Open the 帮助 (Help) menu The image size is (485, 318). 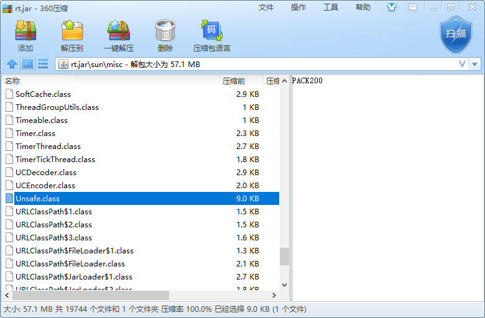point(363,7)
